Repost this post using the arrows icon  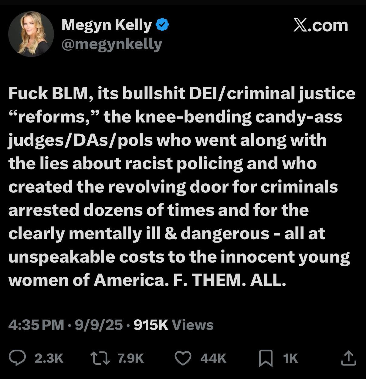100,358
